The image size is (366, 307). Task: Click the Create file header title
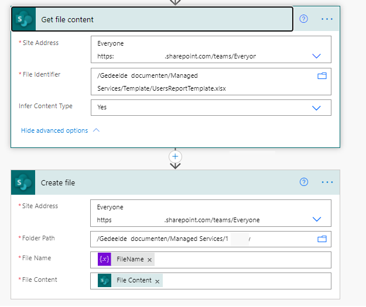58,182
